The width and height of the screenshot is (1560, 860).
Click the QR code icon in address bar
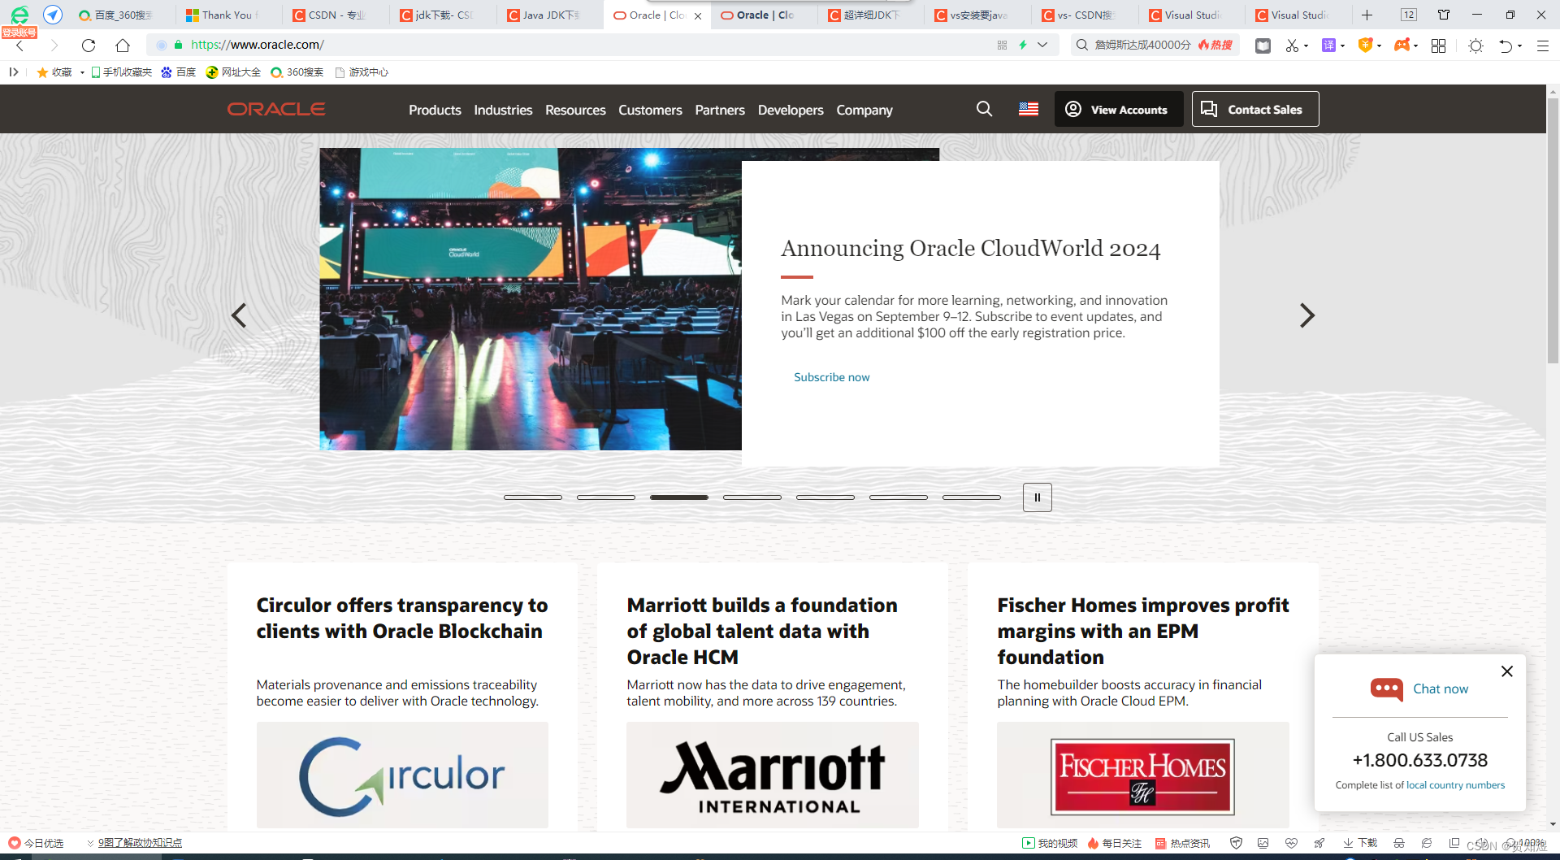pos(1002,46)
